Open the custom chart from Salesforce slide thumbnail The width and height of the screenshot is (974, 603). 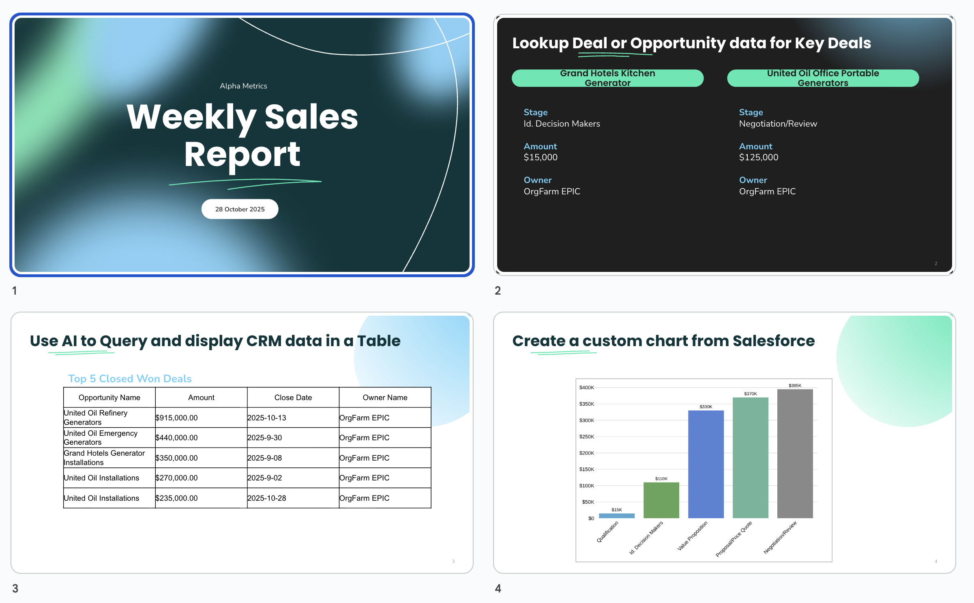coord(724,443)
